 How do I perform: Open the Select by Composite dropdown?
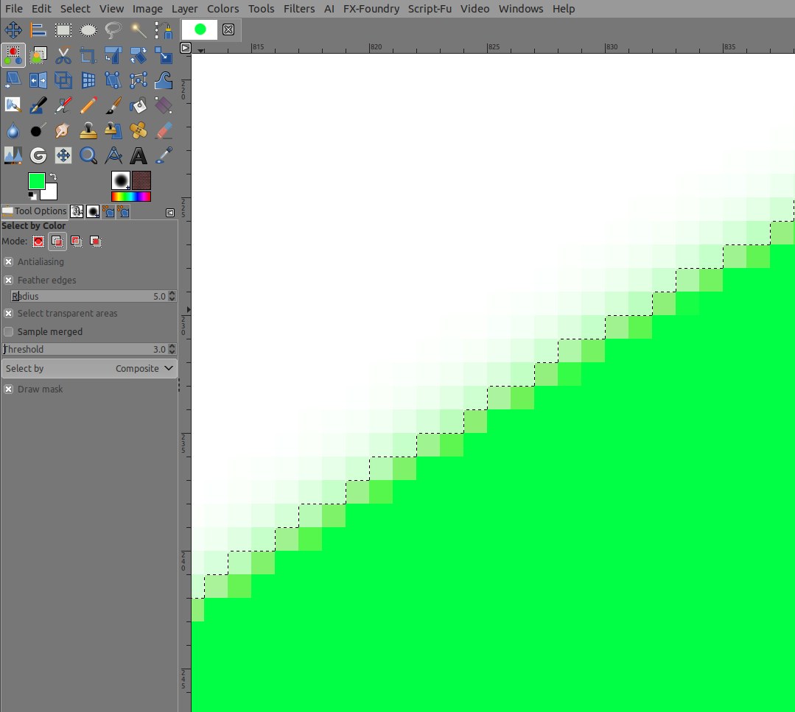[x=89, y=368]
